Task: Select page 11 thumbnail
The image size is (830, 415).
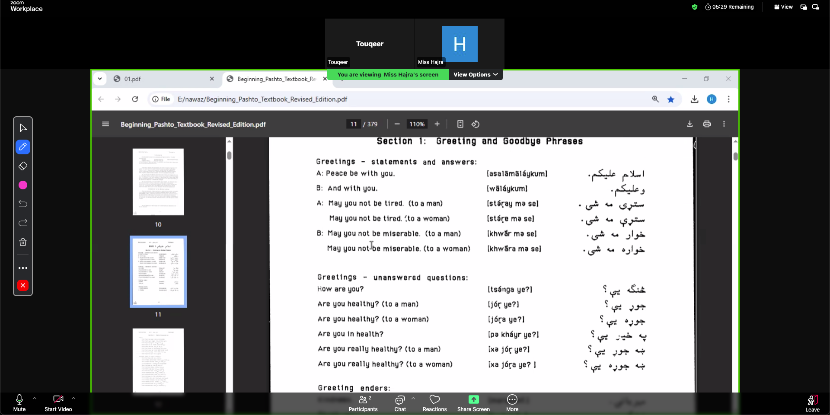Action: click(158, 271)
